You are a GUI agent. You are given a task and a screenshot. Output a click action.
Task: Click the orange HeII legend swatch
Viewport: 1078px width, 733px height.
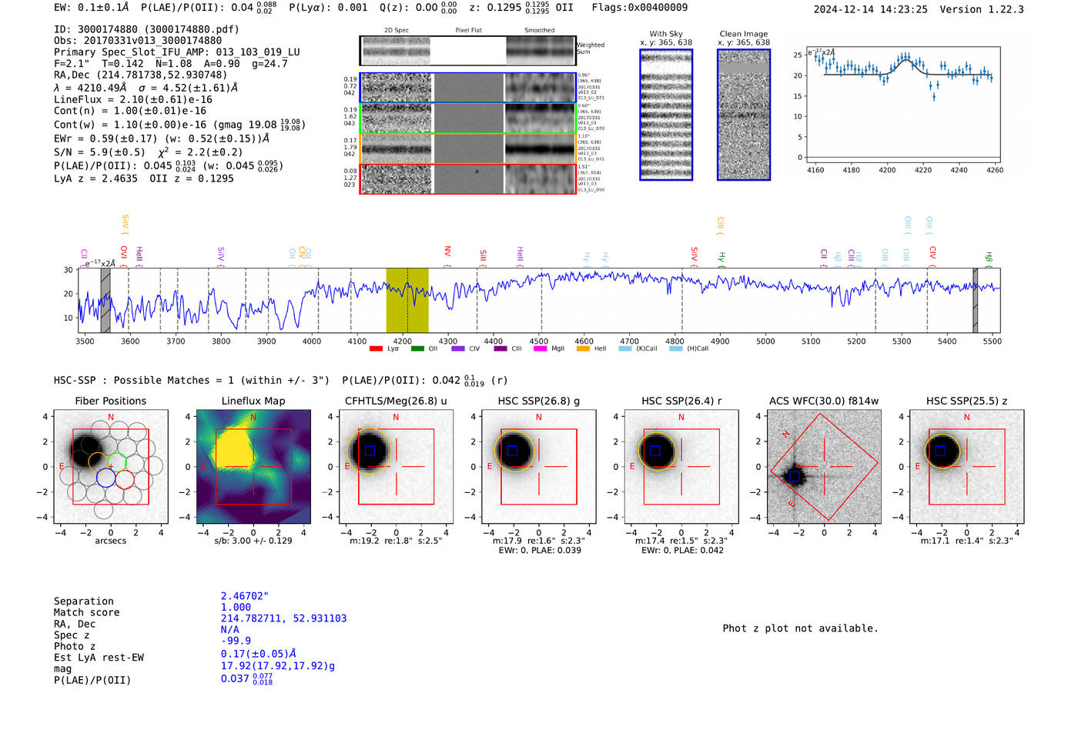click(583, 348)
